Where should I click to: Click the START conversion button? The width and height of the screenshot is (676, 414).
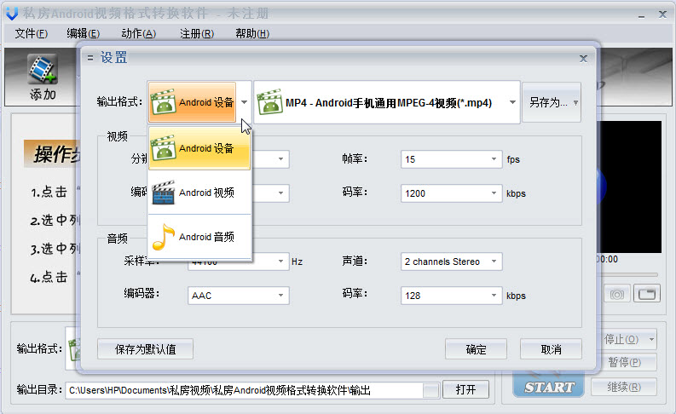click(549, 387)
